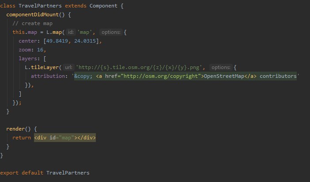Click the latitude value 49.8419
The height and width of the screenshot is (182, 310).
57,41
